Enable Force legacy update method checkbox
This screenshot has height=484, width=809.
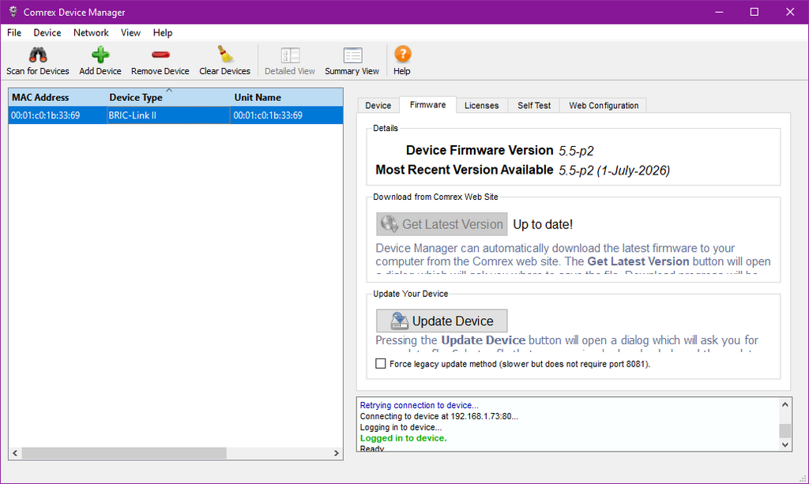(381, 364)
